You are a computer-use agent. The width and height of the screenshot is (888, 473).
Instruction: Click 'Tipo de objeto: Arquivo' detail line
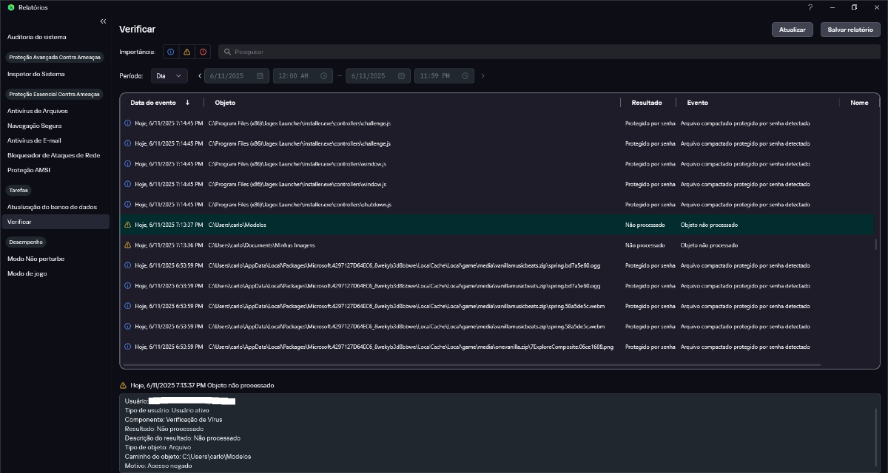click(x=158, y=447)
